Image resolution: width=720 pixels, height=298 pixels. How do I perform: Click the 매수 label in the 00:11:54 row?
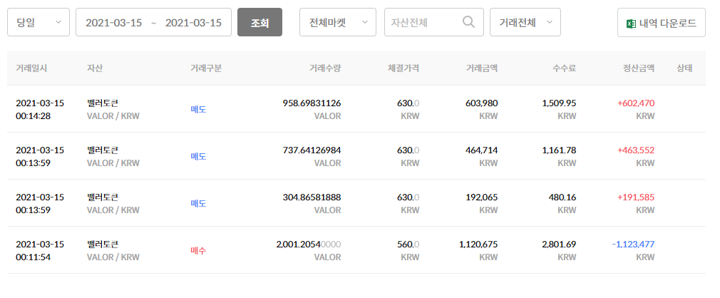[x=198, y=251]
